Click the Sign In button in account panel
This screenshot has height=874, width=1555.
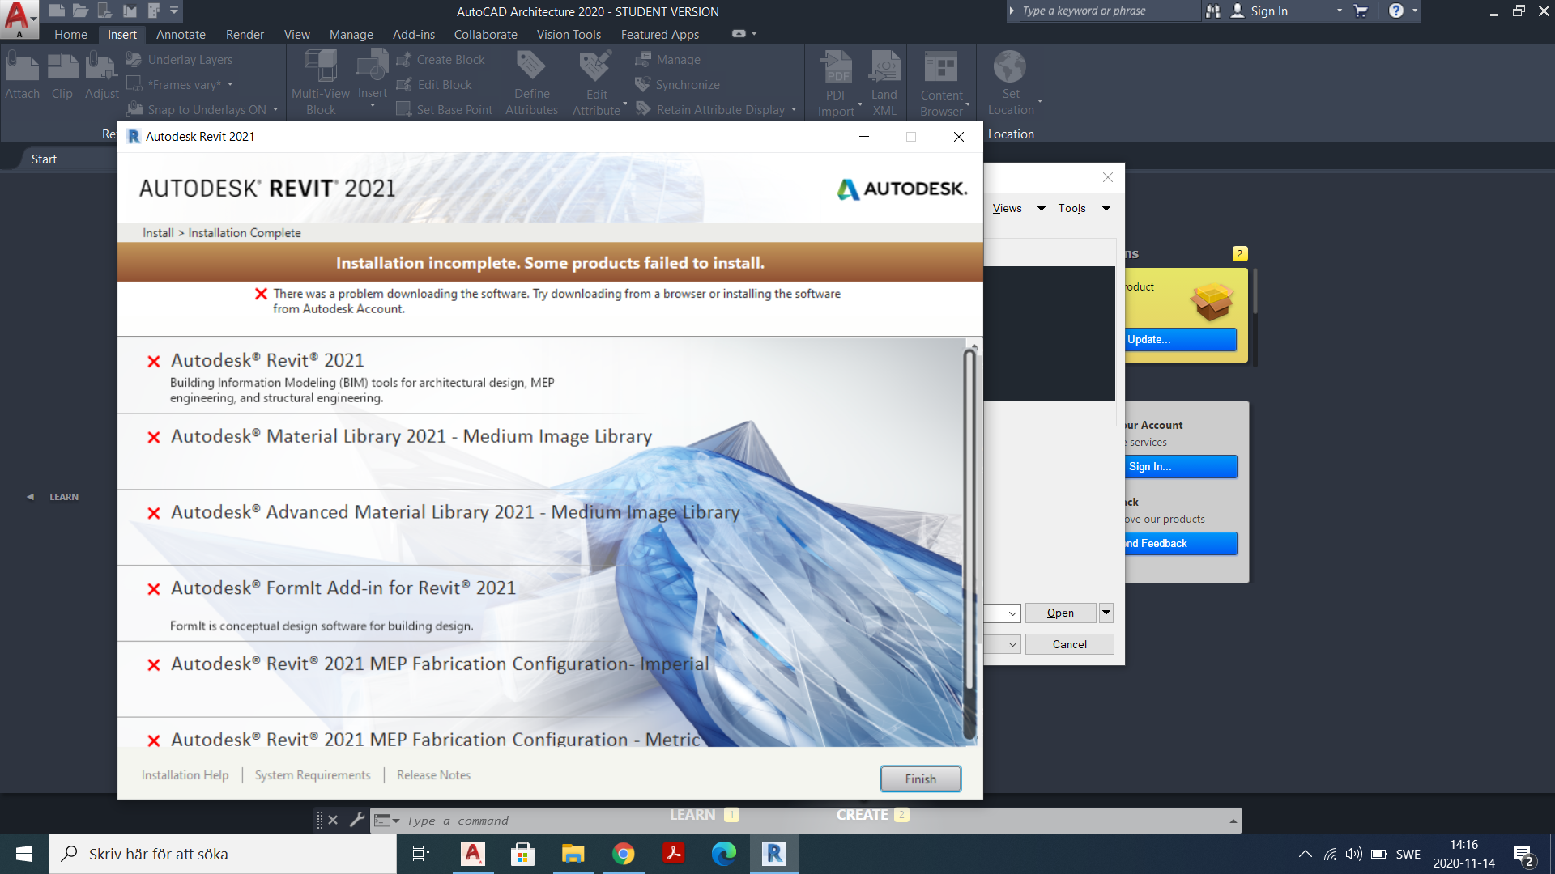(1181, 466)
